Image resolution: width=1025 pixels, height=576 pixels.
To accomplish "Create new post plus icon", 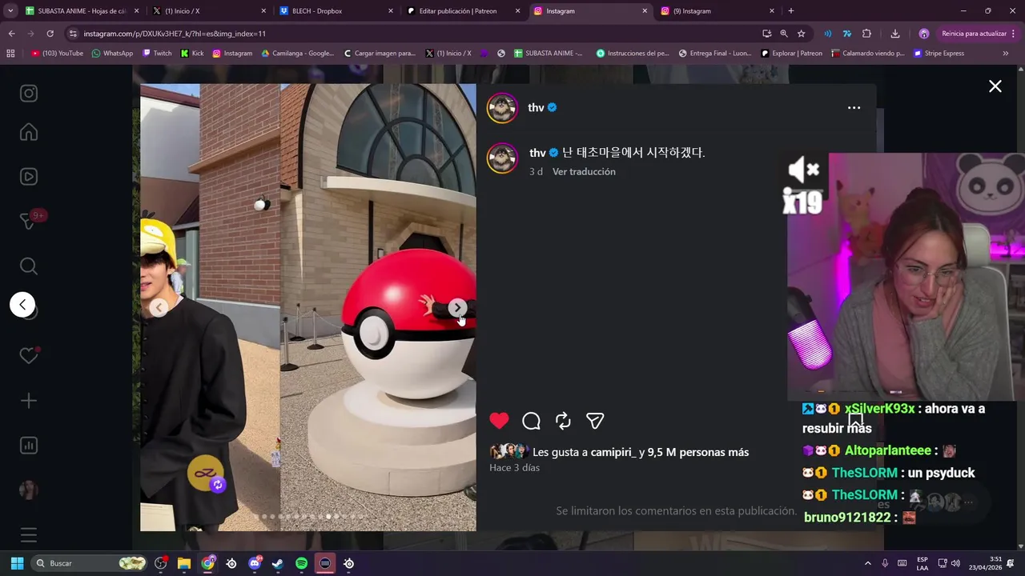I will click(29, 401).
